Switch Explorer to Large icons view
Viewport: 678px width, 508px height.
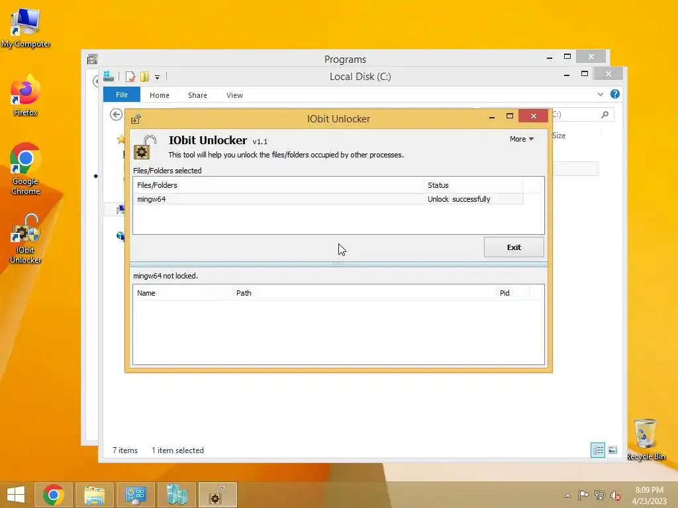pos(612,450)
